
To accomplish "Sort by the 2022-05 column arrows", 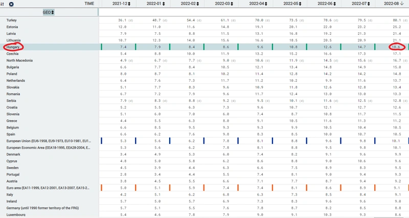I will [x=300, y=4].
